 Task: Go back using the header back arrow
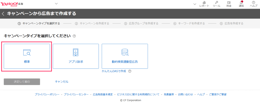tap(3, 14)
